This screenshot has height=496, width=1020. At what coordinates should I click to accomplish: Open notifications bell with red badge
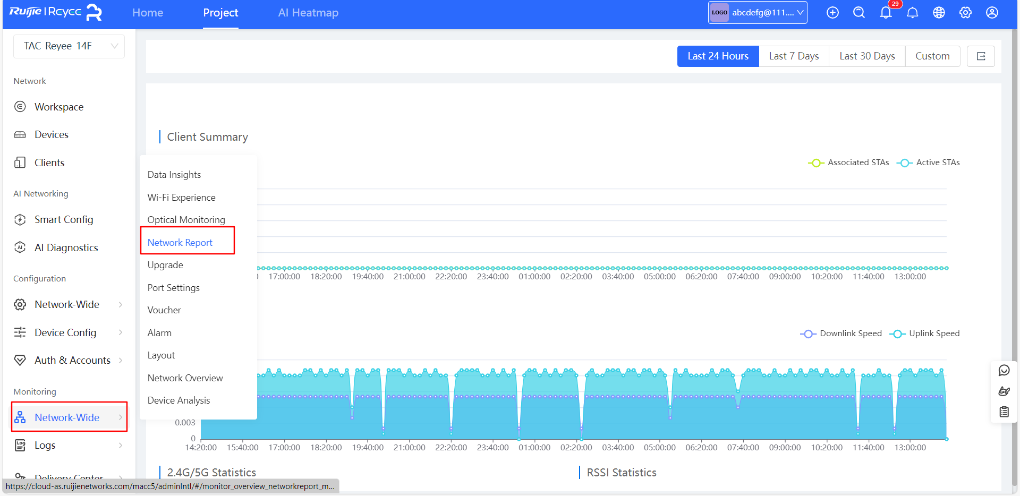click(x=886, y=13)
